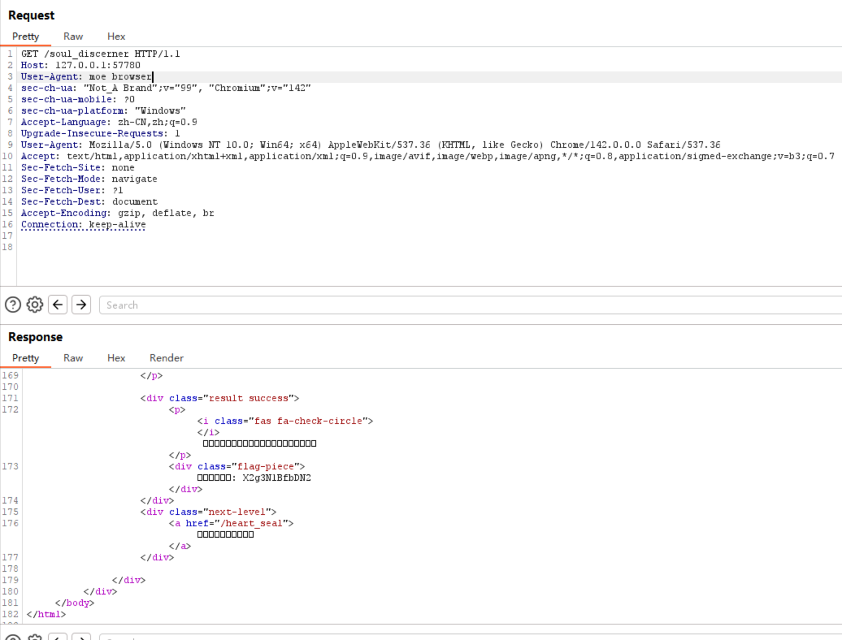Open the Response Render tab
This screenshot has width=842, height=640.
coord(166,358)
